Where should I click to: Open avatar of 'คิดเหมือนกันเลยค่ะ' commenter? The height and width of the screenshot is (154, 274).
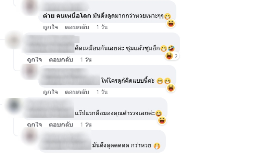14,40
